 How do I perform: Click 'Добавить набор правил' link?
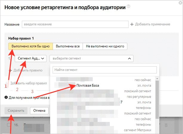28,83
